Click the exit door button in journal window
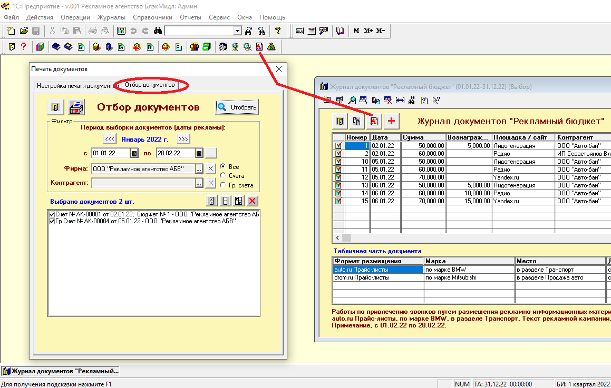This screenshot has height=388, width=611. 340,122
